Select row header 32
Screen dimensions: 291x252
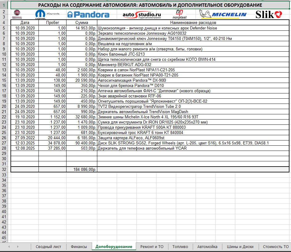click(x=4, y=169)
